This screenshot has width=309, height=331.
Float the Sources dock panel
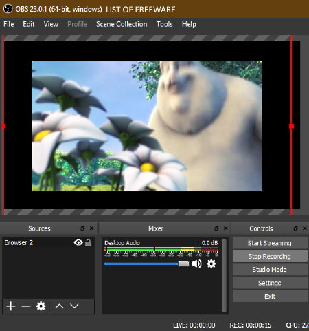point(82,228)
